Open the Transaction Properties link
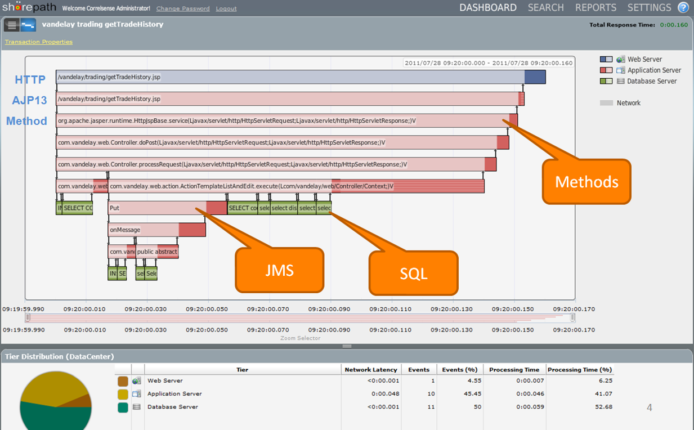This screenshot has width=694, height=430. 39,42
